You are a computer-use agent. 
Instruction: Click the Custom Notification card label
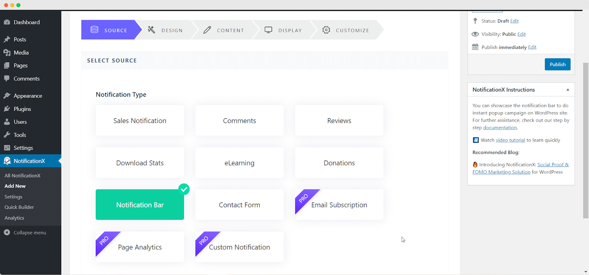point(240,247)
